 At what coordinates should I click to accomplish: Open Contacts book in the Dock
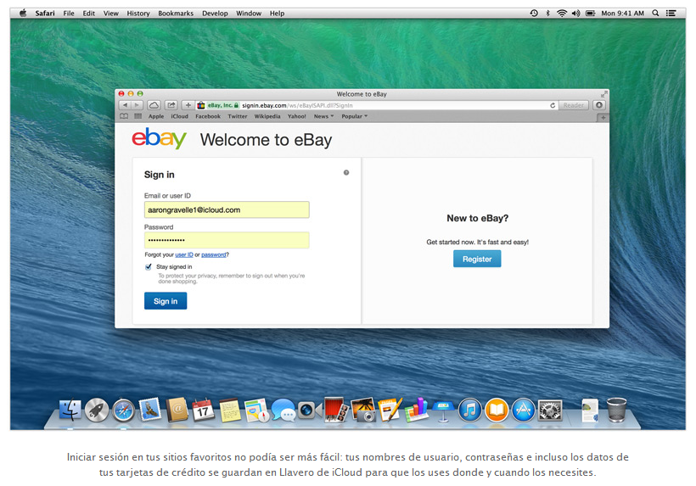pos(177,410)
